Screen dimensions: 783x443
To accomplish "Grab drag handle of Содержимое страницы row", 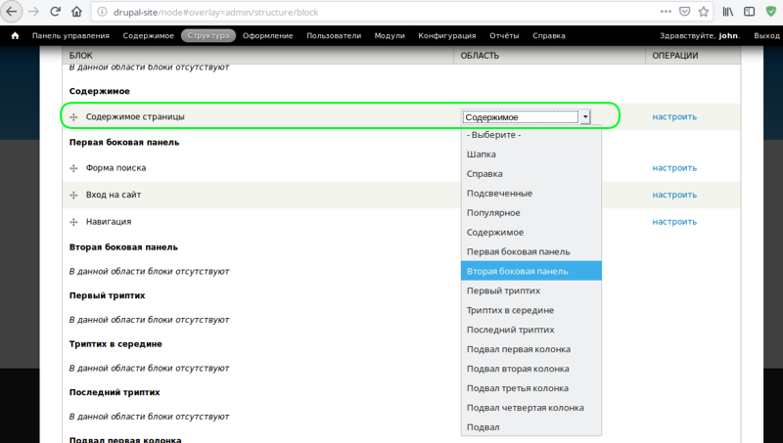I will click(x=74, y=116).
